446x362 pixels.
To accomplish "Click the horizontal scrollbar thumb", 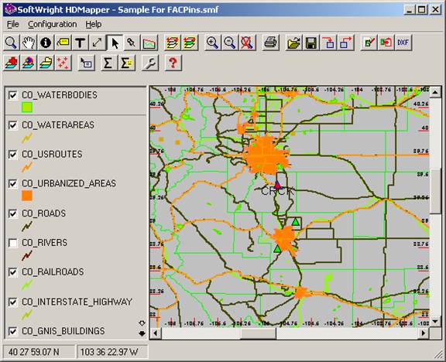I will (x=258, y=333).
